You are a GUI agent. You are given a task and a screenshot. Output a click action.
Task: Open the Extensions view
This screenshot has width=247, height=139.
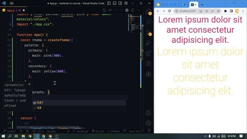tap(148, 53)
